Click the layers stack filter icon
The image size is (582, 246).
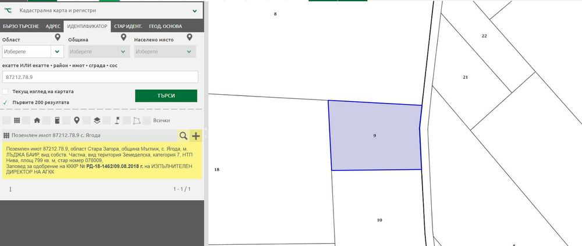point(97,120)
